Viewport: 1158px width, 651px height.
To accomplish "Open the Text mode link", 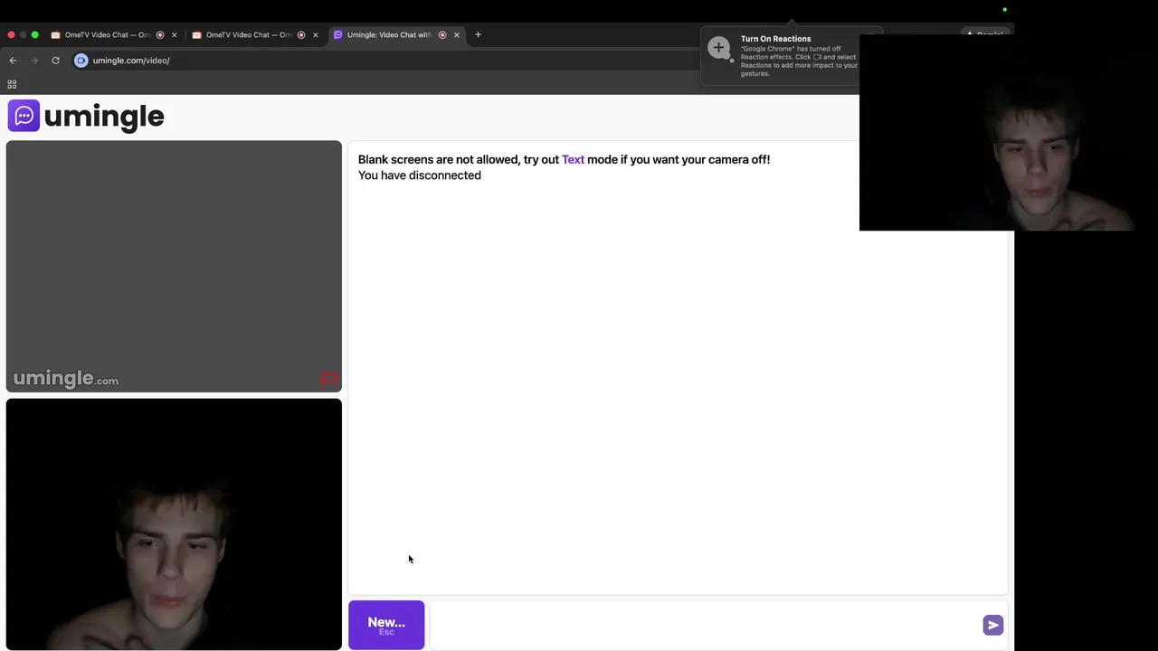I will 573,159.
